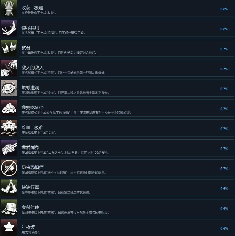The height and width of the screenshot is (236, 235).
Task: Click the 敌人的敌人 achievement title
Action: [x=33, y=68]
